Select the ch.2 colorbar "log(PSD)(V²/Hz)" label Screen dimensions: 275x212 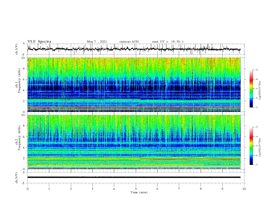(260, 147)
